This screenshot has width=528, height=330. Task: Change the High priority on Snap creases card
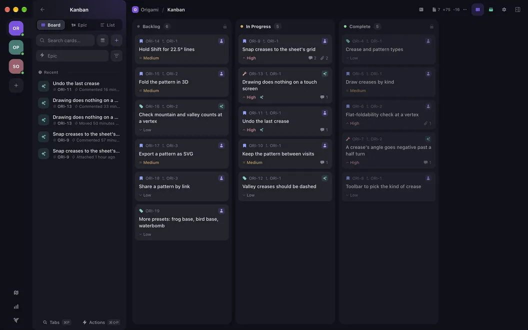point(249,58)
